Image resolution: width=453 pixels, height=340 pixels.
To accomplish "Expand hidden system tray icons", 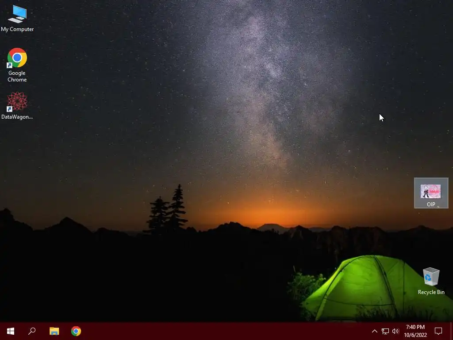I will [x=374, y=331].
